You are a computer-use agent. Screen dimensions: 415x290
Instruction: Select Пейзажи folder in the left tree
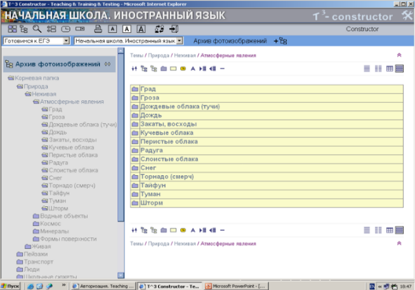(x=27, y=254)
